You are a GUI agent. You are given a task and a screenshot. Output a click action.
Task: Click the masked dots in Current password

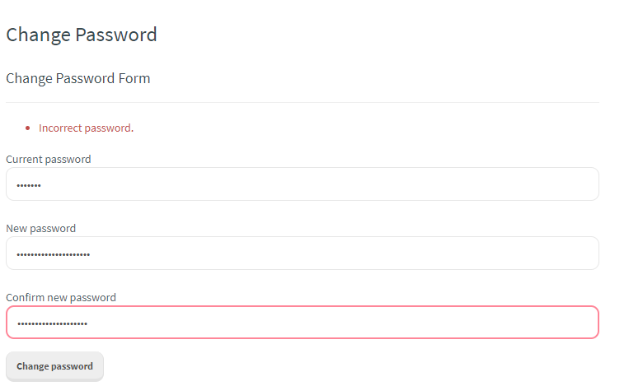coord(29,185)
